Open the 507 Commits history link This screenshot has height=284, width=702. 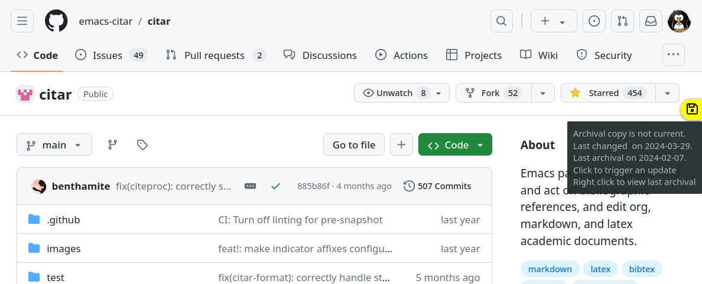point(437,186)
